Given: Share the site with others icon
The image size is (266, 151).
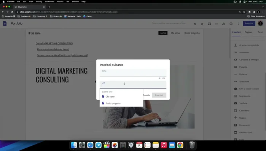Looking at the screenshot, I should [x=224, y=24].
